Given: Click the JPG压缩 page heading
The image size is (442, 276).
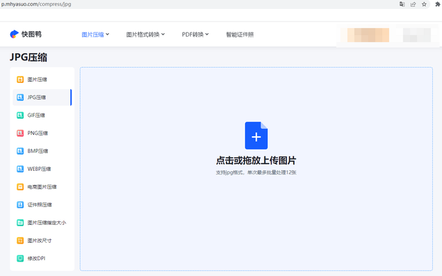Looking at the screenshot, I should (28, 57).
